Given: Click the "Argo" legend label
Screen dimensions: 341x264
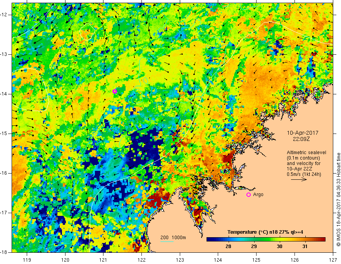Looking at the screenshot, I should pyautogui.click(x=258, y=195).
